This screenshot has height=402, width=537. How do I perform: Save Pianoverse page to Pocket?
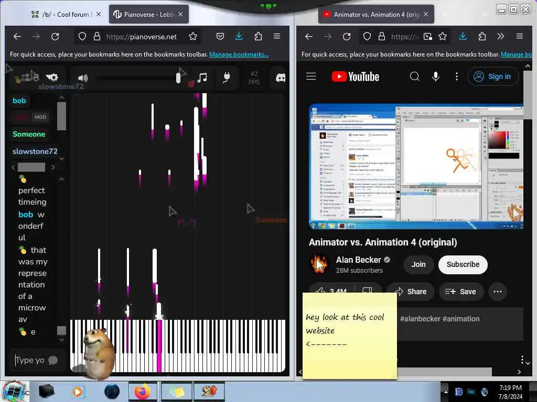point(220,36)
